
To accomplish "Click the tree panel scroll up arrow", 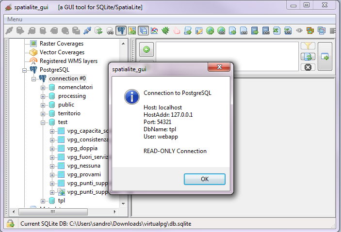I will coord(123,44).
